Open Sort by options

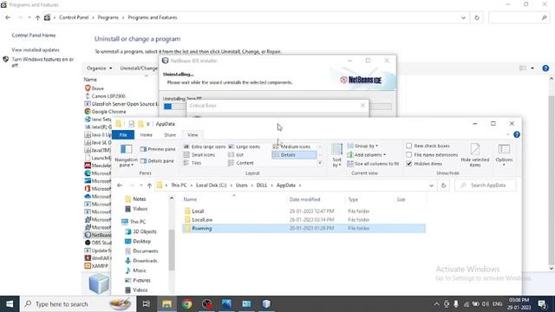[336, 155]
